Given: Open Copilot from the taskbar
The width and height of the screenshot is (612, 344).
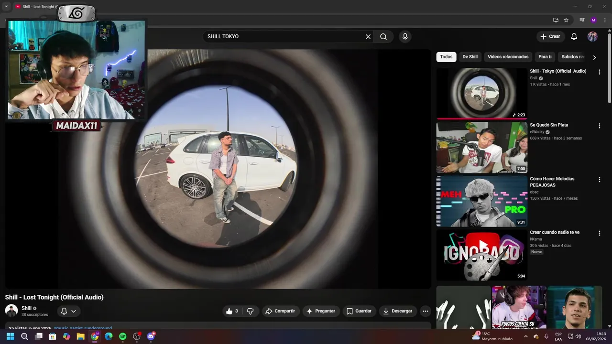Looking at the screenshot, I should pyautogui.click(x=66, y=336).
